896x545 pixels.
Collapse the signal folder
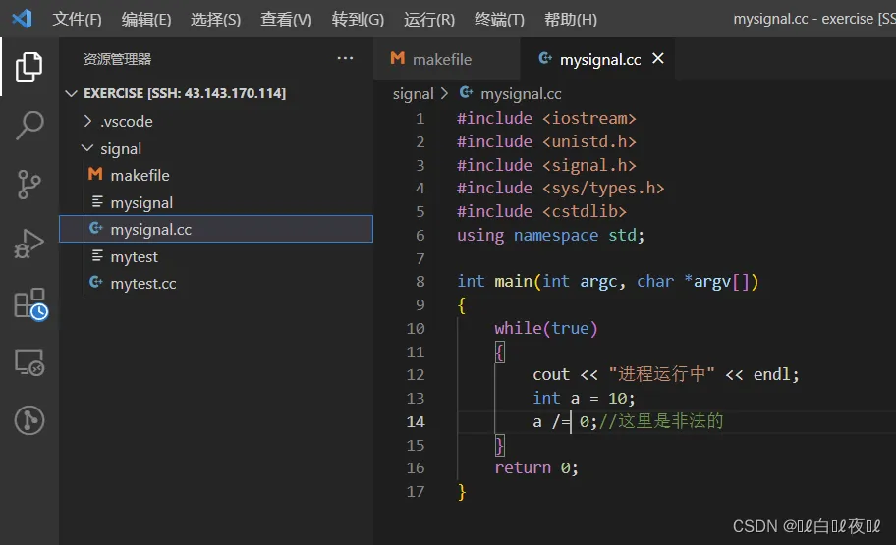coord(120,149)
